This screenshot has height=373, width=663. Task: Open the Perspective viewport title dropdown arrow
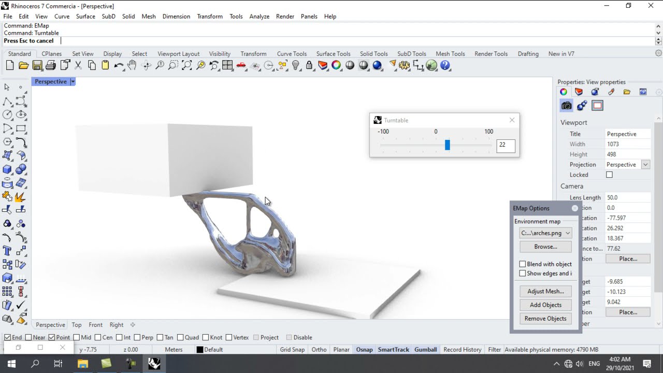pyautogui.click(x=73, y=81)
